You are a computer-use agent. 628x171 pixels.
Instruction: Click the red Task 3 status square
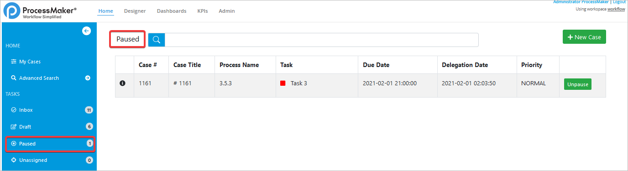click(283, 83)
